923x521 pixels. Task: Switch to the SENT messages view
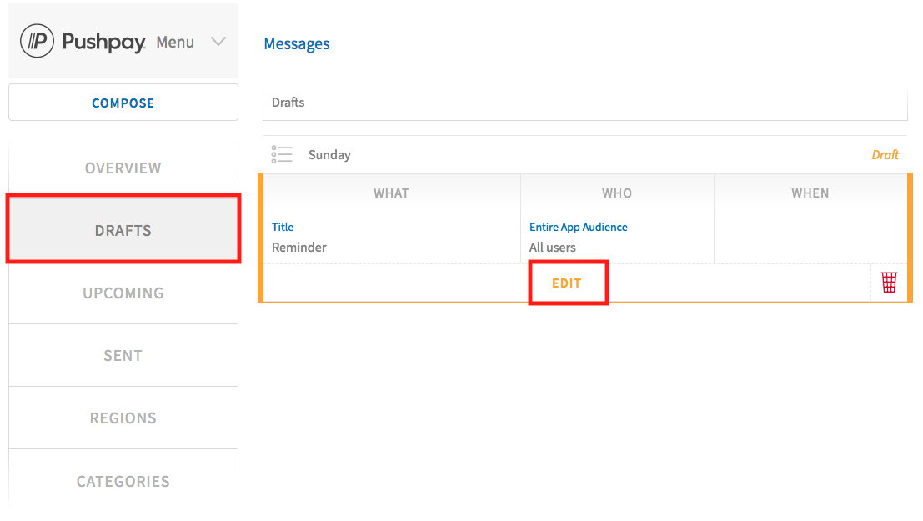(x=123, y=355)
